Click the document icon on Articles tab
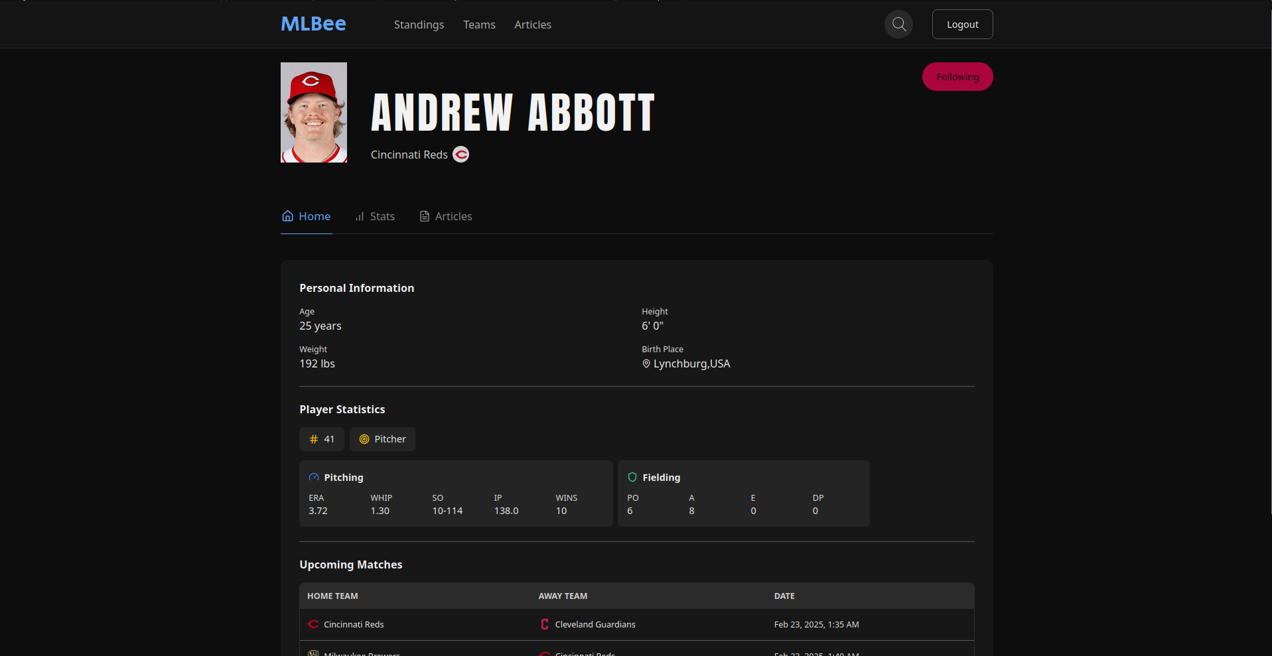Viewport: 1272px width, 656px height. pos(425,216)
